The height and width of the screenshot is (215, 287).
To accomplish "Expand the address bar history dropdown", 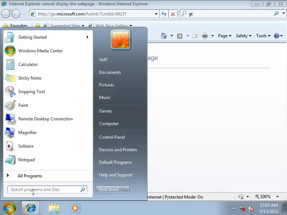I will click(x=156, y=14).
